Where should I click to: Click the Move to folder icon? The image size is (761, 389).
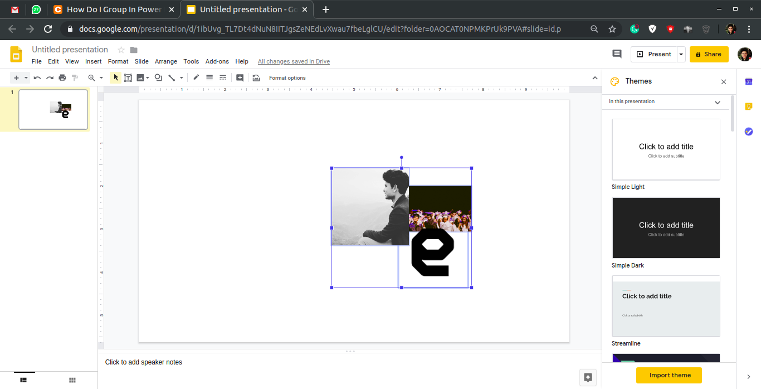(x=134, y=50)
